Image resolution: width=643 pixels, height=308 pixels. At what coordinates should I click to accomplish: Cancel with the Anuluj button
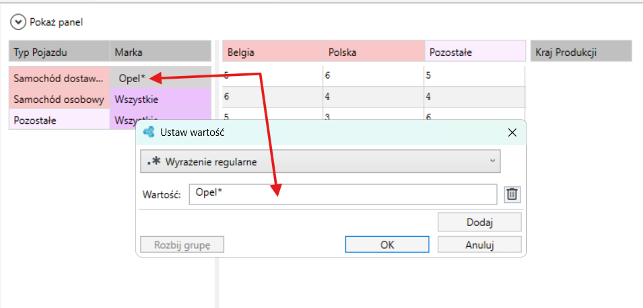point(479,245)
